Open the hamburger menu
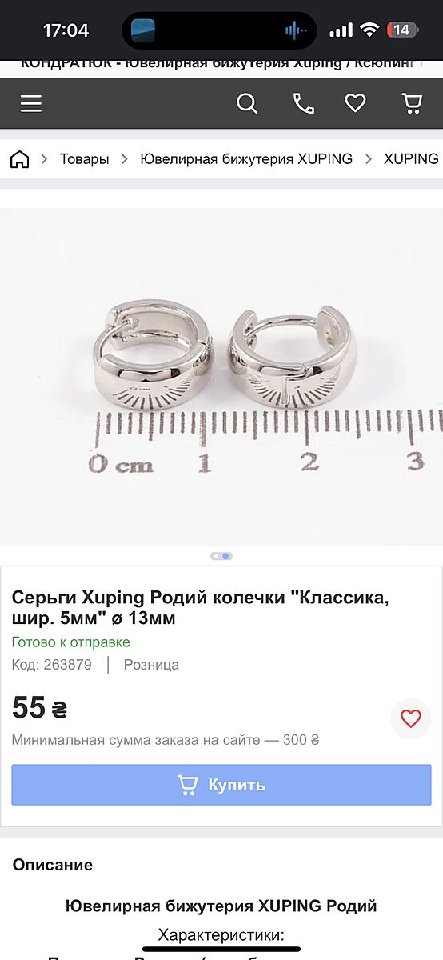 point(31,103)
